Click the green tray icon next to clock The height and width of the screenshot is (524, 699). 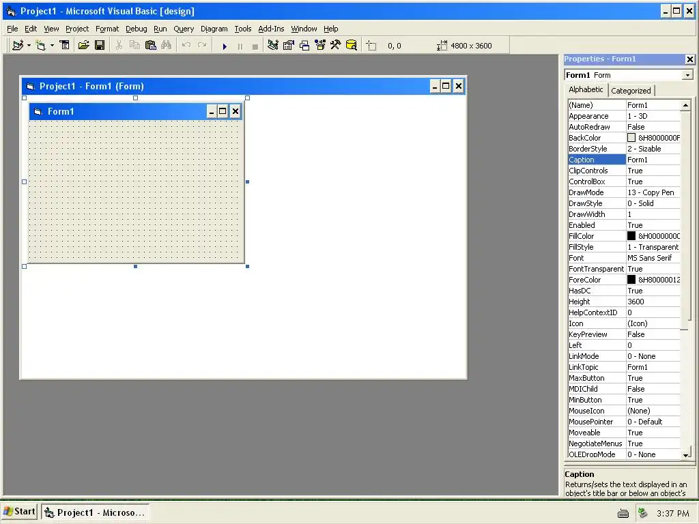click(642, 513)
